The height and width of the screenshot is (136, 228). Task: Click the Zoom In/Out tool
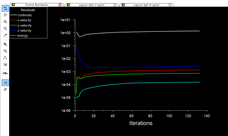5,22
